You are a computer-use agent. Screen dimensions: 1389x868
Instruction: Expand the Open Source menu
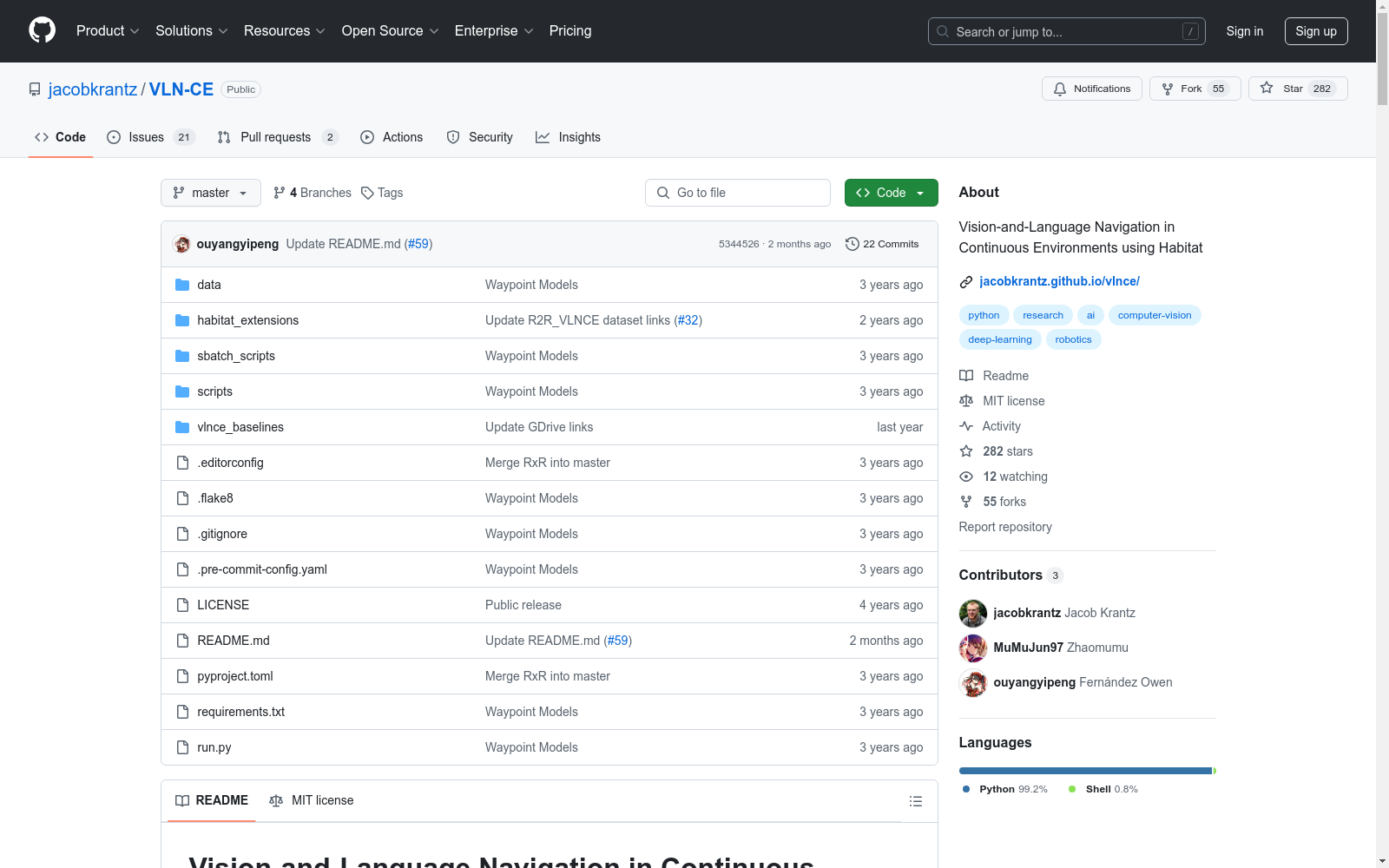click(x=391, y=31)
